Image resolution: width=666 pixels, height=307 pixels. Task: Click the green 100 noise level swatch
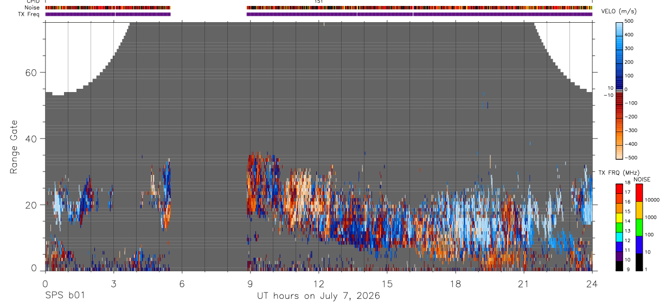point(639,227)
